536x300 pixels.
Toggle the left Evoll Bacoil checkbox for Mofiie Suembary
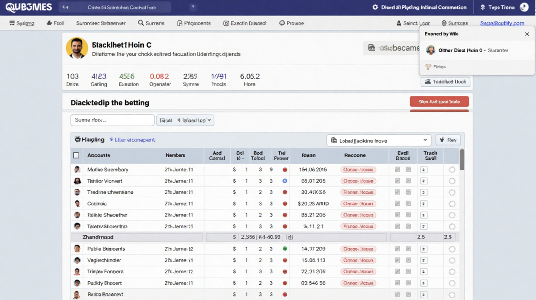point(398,170)
